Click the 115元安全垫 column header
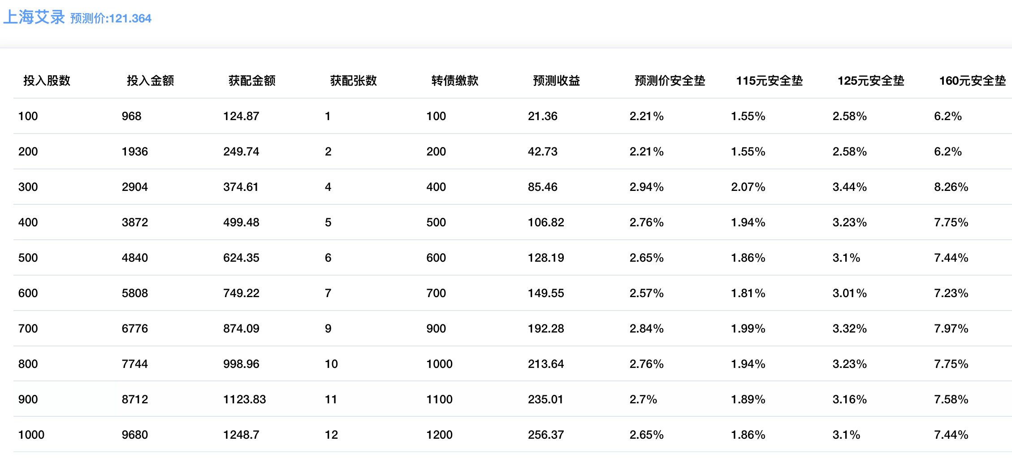The height and width of the screenshot is (458, 1012). point(769,81)
